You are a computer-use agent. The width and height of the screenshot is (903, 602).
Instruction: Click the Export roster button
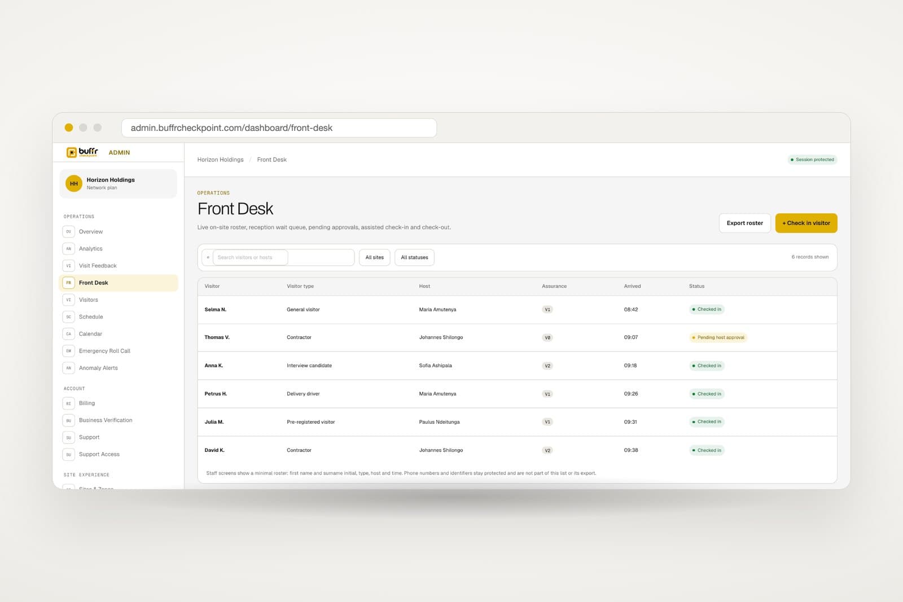pos(745,223)
